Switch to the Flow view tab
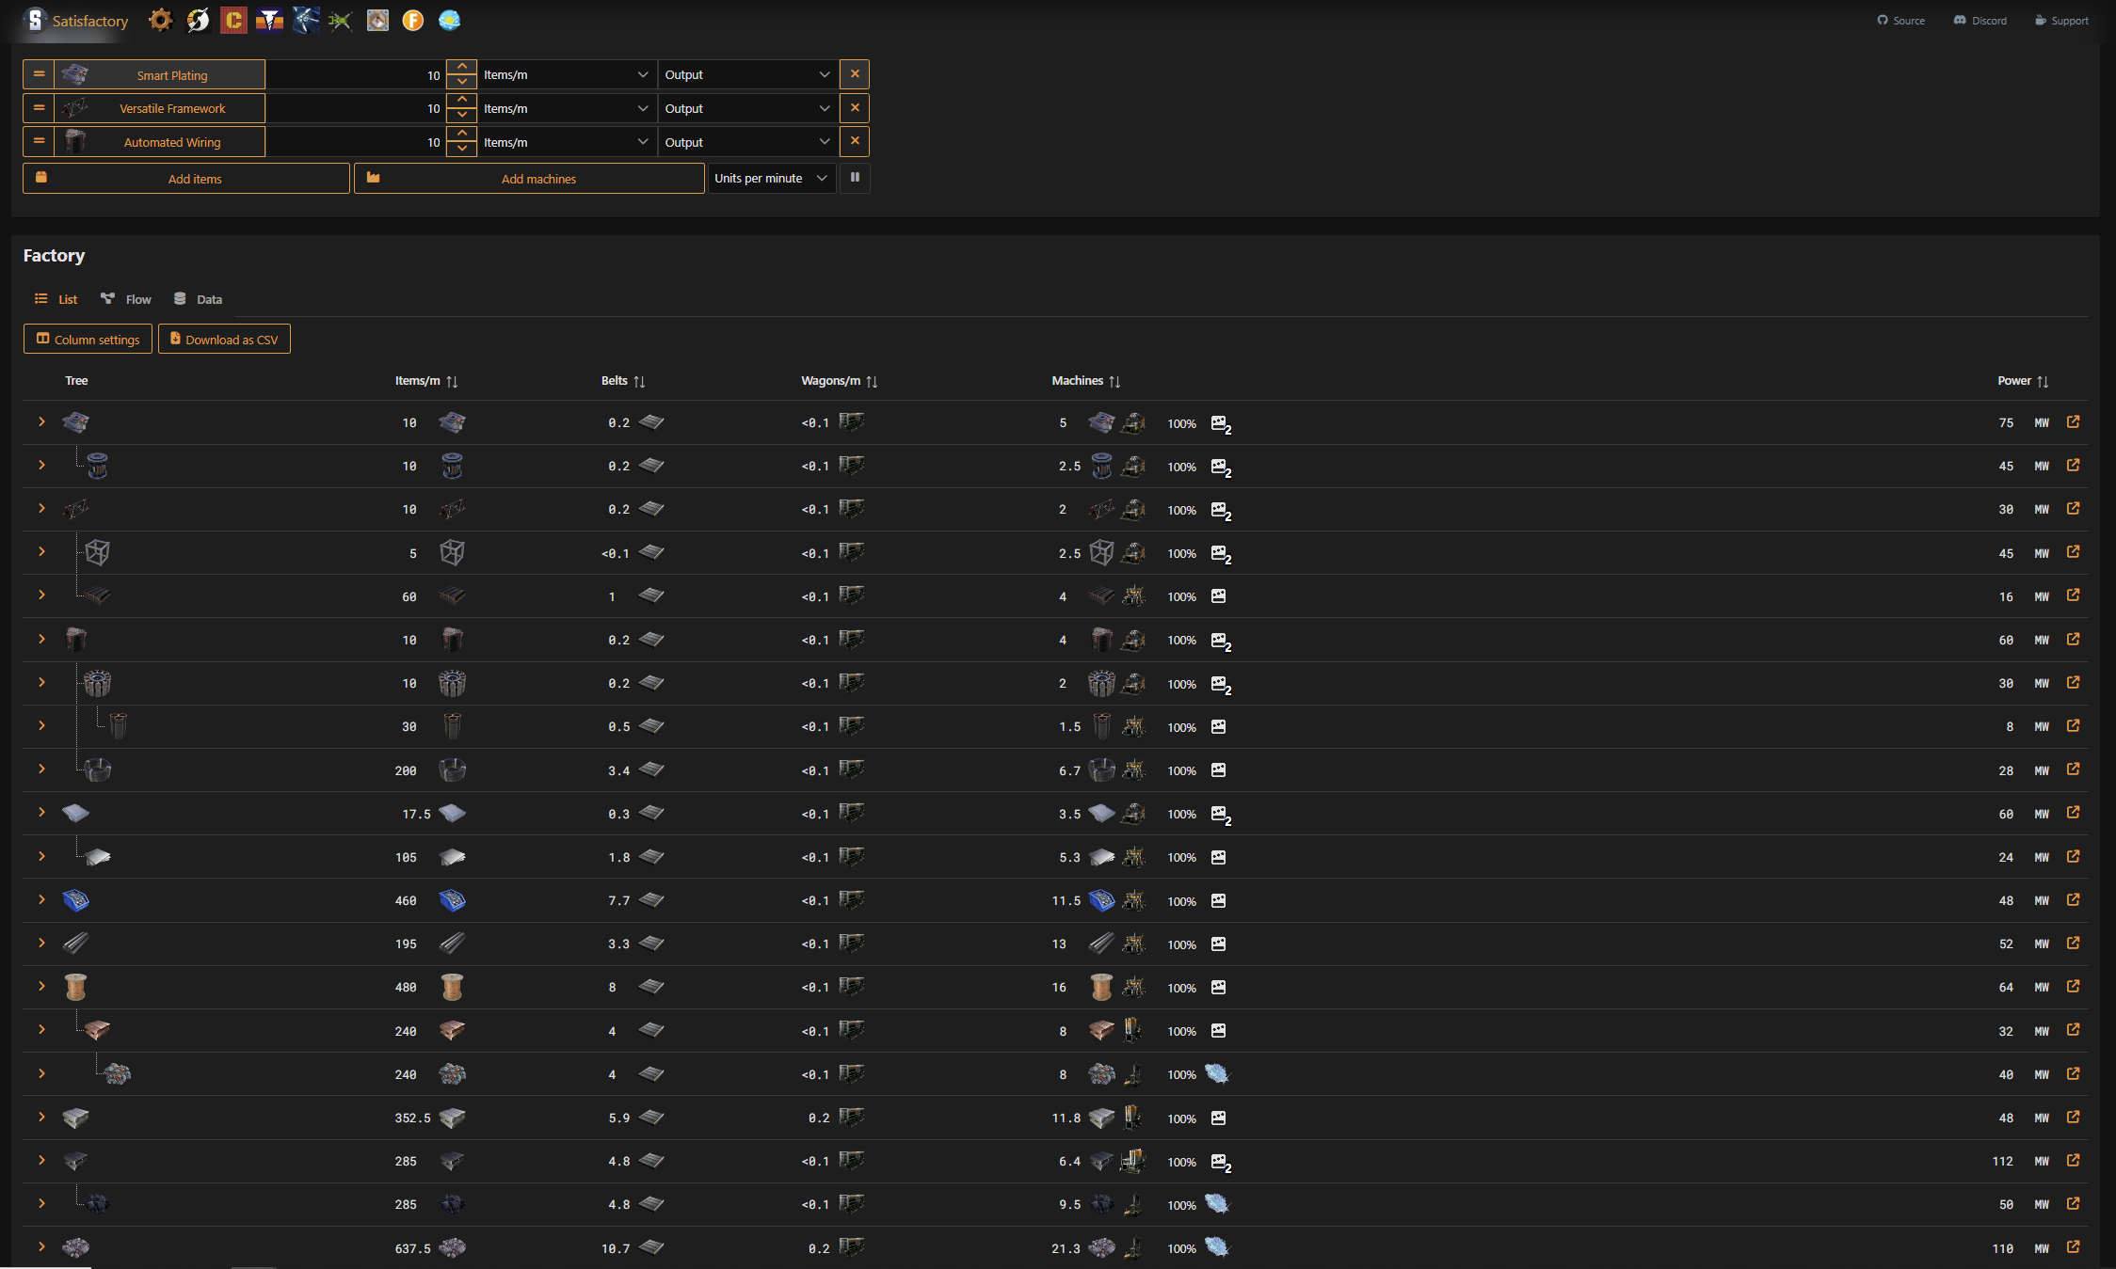Image resolution: width=2116 pixels, height=1269 pixels. pos(126,299)
